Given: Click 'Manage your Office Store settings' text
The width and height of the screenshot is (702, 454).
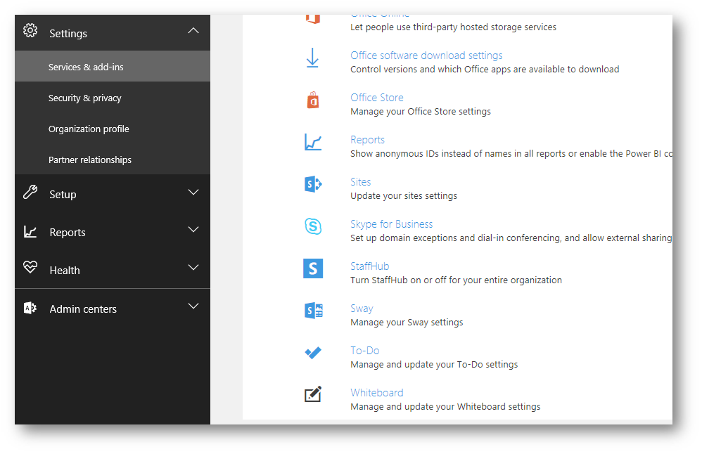Looking at the screenshot, I should 421,111.
